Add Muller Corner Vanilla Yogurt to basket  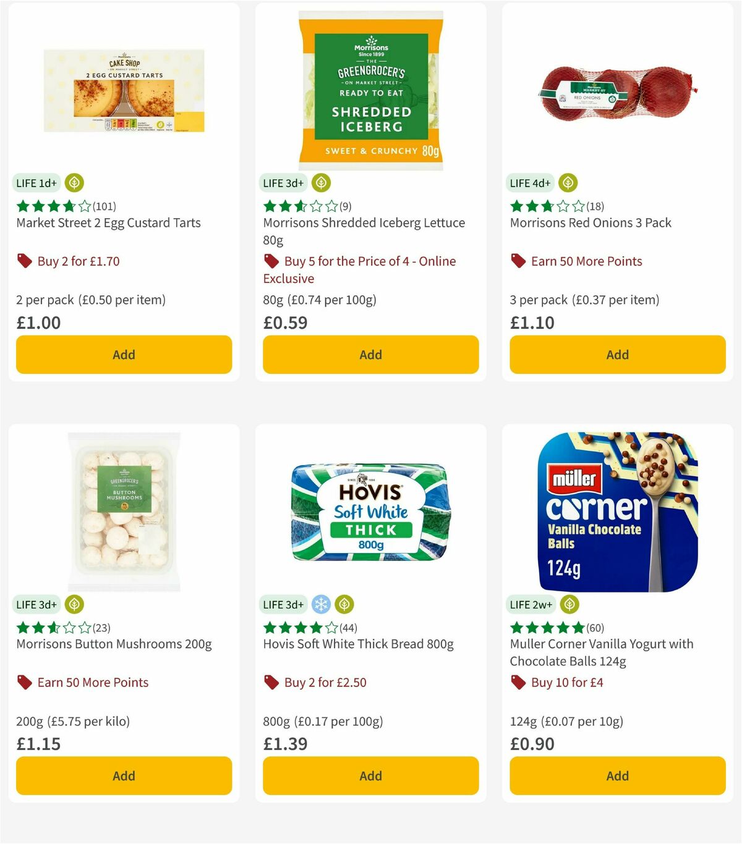point(616,775)
